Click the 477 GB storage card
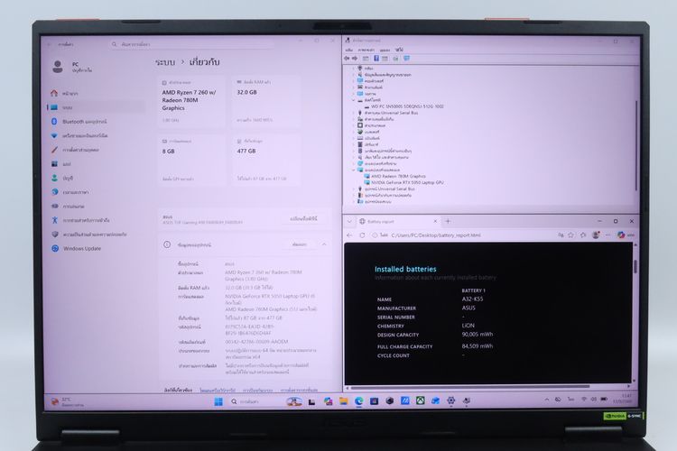This screenshot has width=677, height=451. point(266,161)
